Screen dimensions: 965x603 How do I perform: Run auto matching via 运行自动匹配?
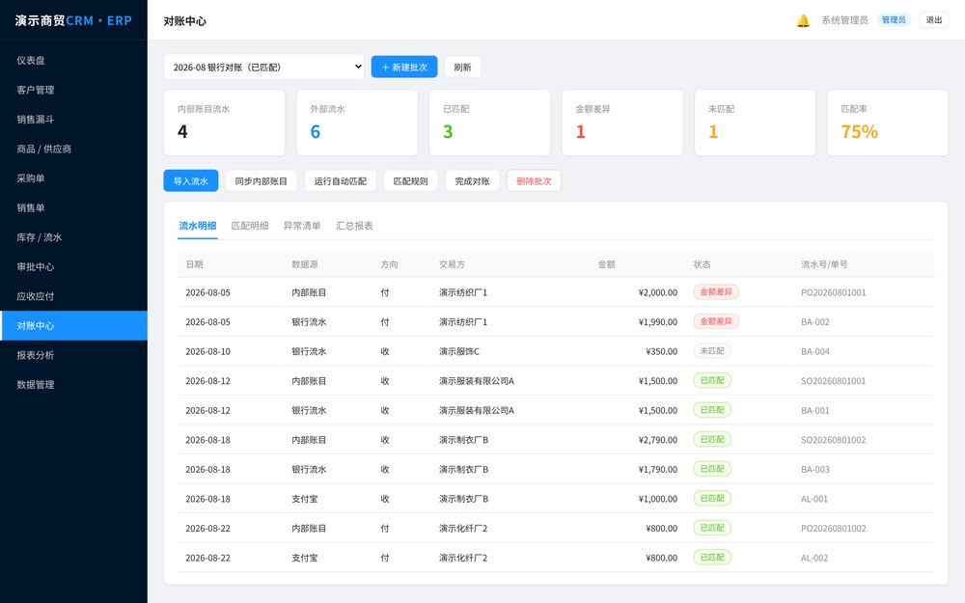(x=341, y=181)
